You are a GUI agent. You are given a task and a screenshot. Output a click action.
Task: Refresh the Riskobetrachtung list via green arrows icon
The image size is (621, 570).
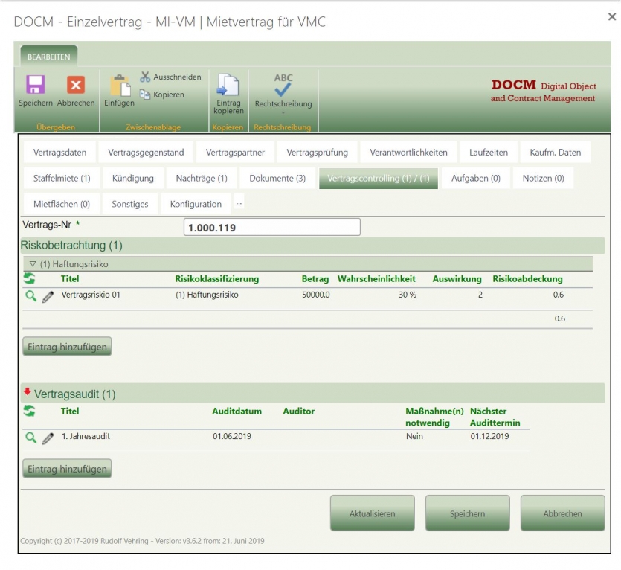(29, 278)
